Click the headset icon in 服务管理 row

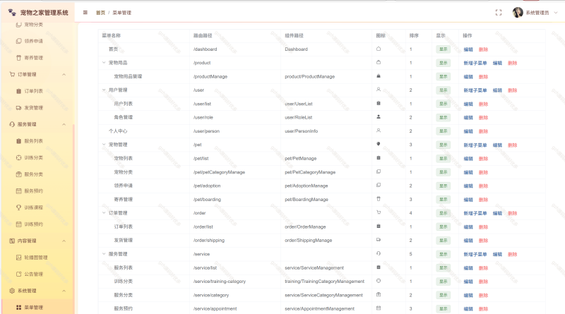pyautogui.click(x=379, y=253)
